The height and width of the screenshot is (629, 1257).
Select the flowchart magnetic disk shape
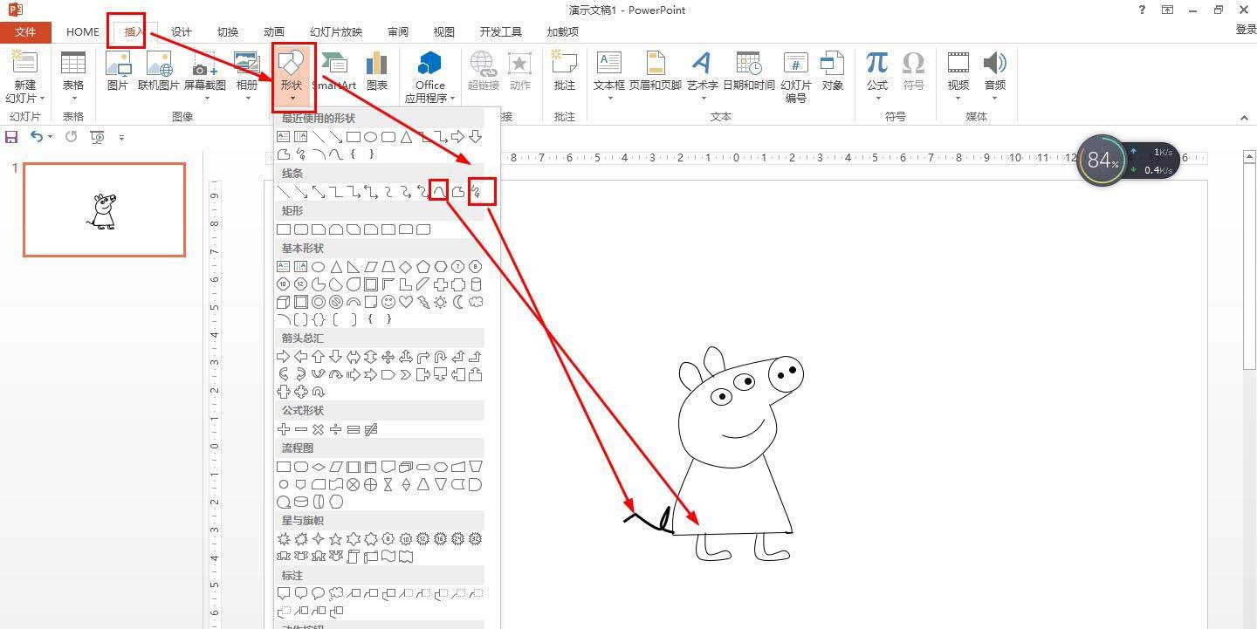301,502
